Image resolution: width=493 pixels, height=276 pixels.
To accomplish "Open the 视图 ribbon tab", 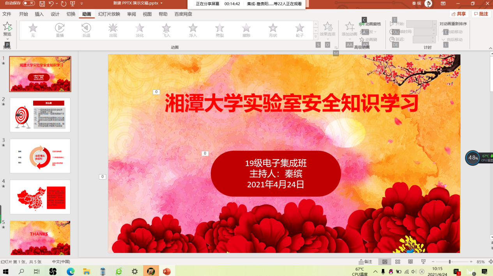I will (x=147, y=14).
